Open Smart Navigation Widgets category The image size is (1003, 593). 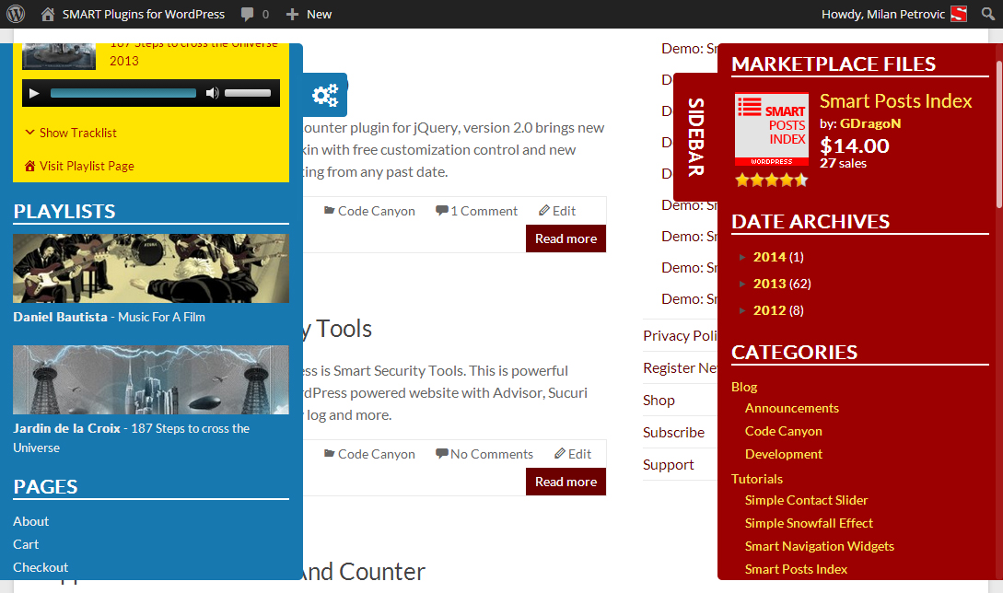(819, 546)
